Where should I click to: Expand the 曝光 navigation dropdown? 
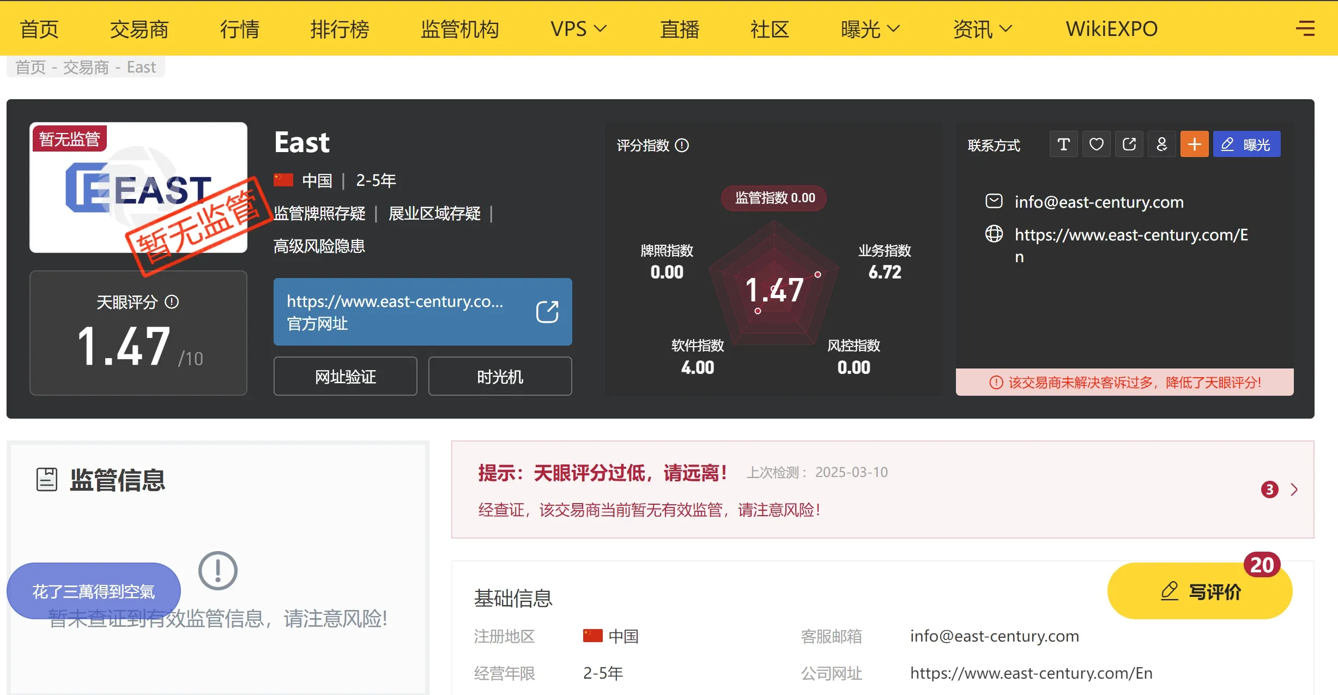870,28
